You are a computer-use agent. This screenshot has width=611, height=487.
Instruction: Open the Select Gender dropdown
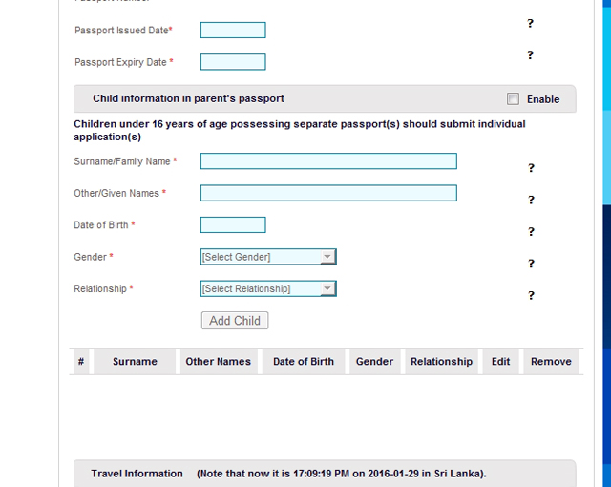pos(268,257)
